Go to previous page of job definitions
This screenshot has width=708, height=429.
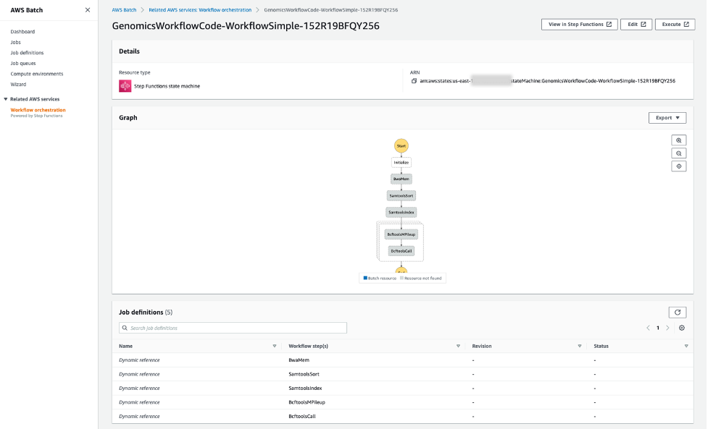(x=648, y=328)
